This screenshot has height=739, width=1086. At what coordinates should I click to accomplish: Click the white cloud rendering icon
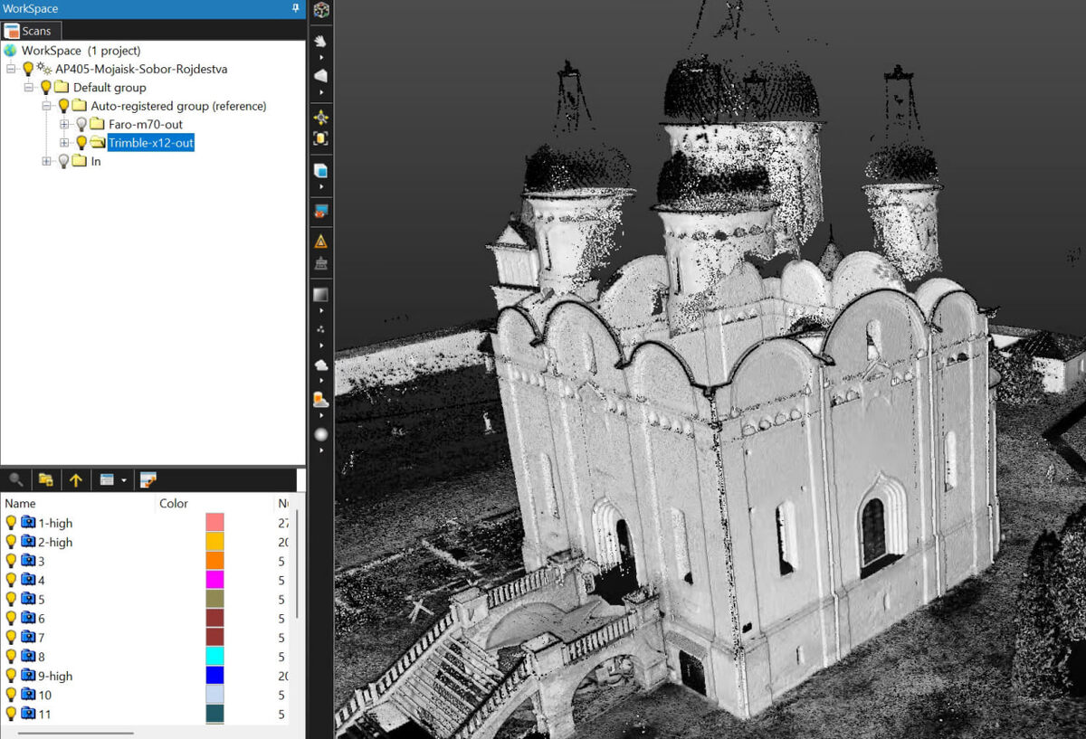[320, 365]
